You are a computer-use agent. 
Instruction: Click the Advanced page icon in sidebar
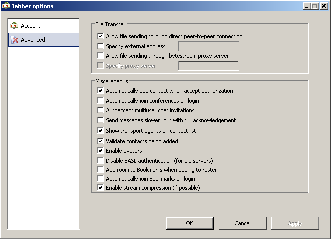pos(14,40)
